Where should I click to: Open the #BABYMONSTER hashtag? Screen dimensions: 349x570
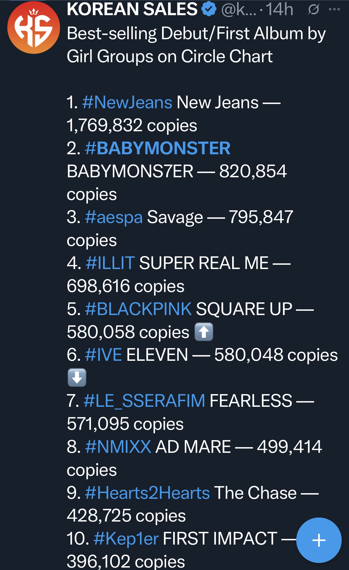click(158, 148)
